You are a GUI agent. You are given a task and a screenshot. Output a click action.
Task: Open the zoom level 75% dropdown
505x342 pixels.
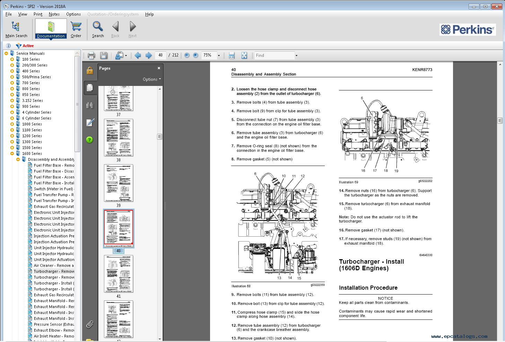click(219, 55)
